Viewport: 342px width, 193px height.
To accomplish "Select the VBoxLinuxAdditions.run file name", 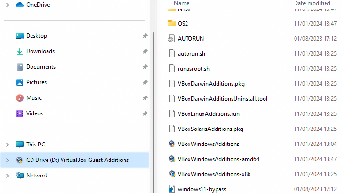I will [x=209, y=114].
